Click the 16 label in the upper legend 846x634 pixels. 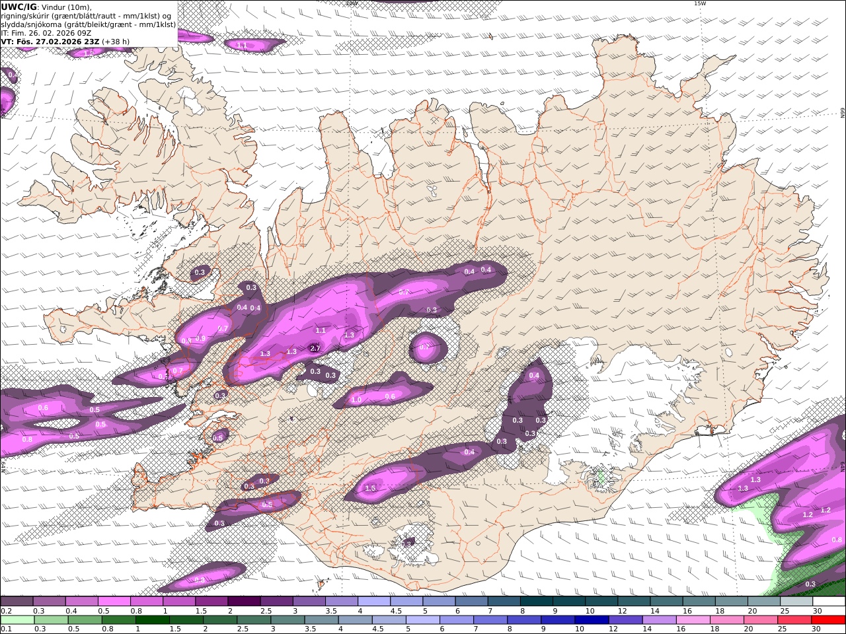tap(687, 611)
